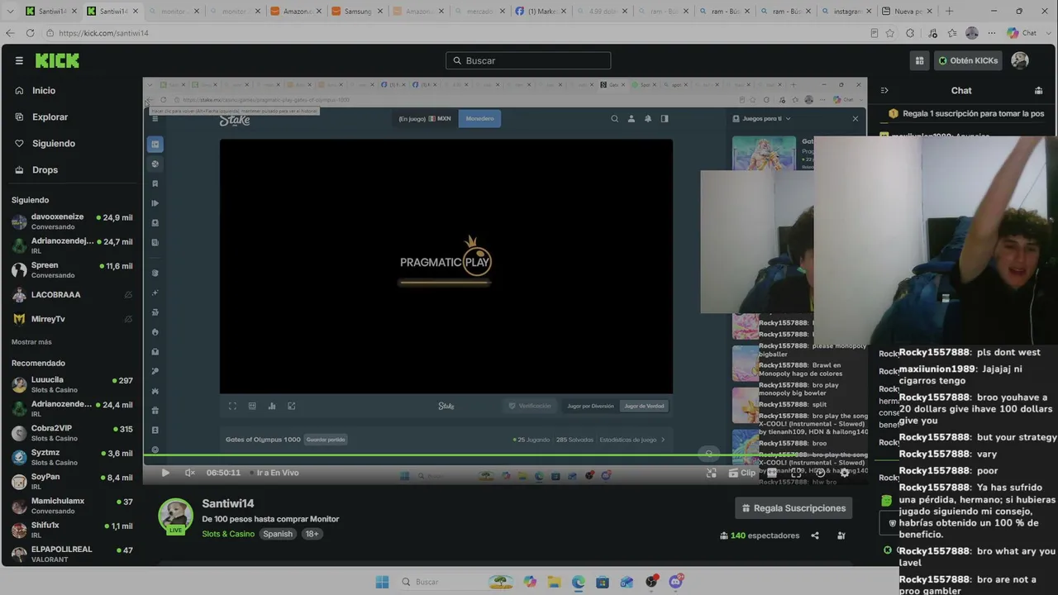The image size is (1058, 595).
Task: Open the Kick hamburger menu
Action: point(19,60)
